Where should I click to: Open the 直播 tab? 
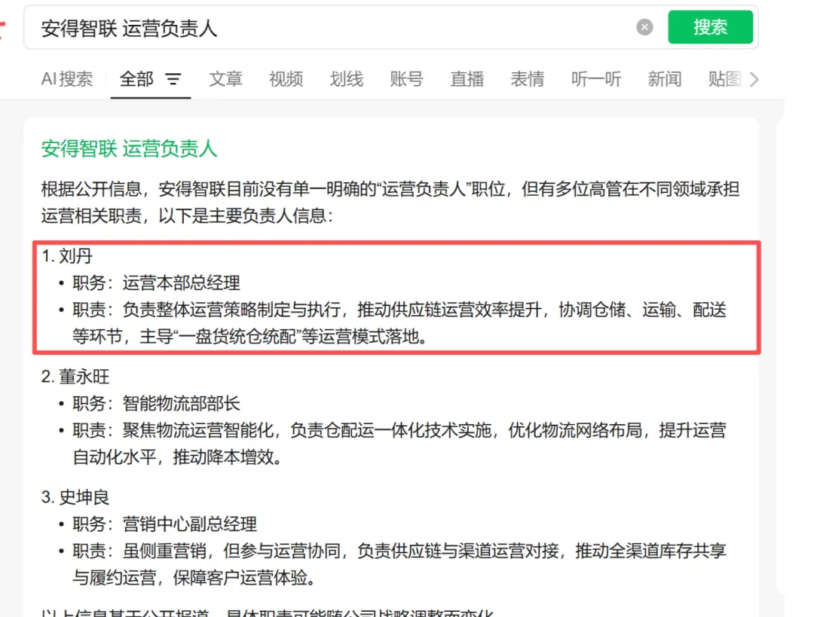tap(467, 79)
